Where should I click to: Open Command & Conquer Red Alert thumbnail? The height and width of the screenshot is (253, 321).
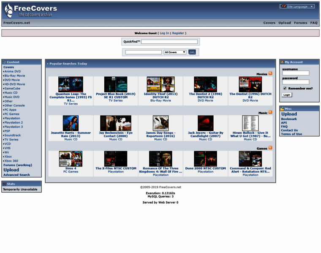pyautogui.click(x=250, y=159)
